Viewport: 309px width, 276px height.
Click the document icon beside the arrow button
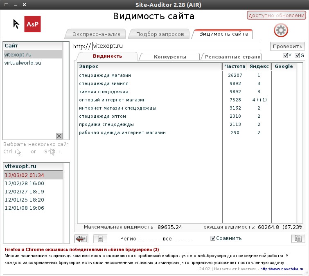tap(100, 239)
